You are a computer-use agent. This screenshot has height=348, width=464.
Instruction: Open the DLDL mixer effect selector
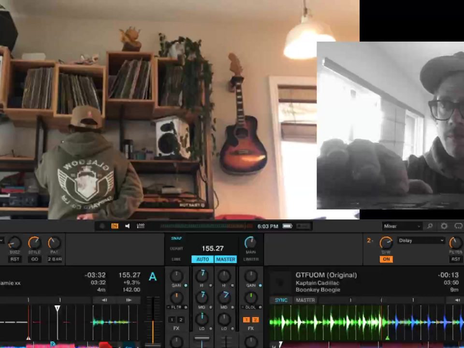click(250, 307)
